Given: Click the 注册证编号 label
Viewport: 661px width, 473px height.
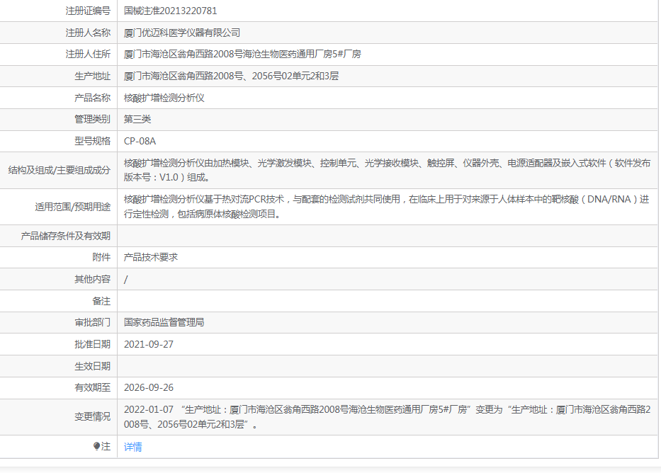Looking at the screenshot, I should (88, 11).
